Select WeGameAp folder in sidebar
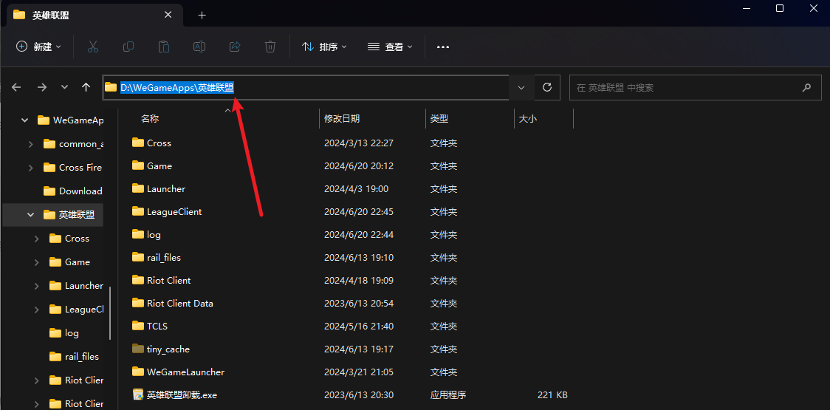This screenshot has width=830, height=410. point(78,120)
